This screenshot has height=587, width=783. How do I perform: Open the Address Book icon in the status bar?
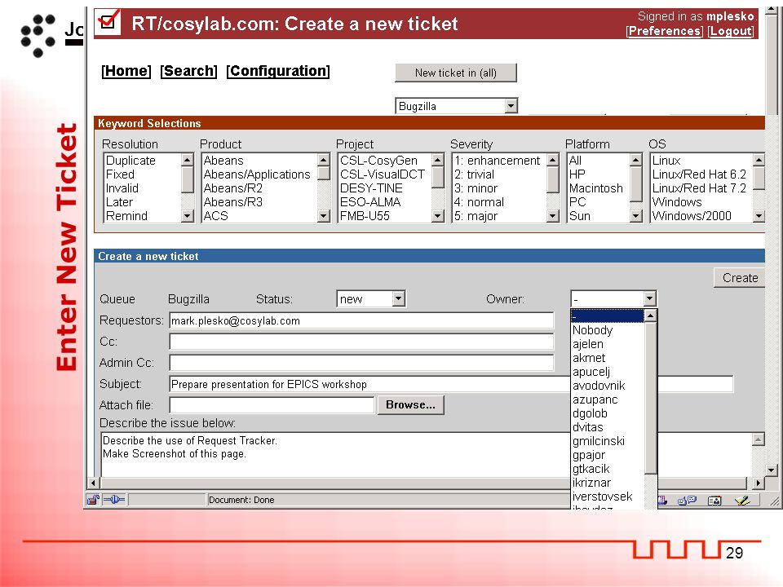tap(714, 500)
